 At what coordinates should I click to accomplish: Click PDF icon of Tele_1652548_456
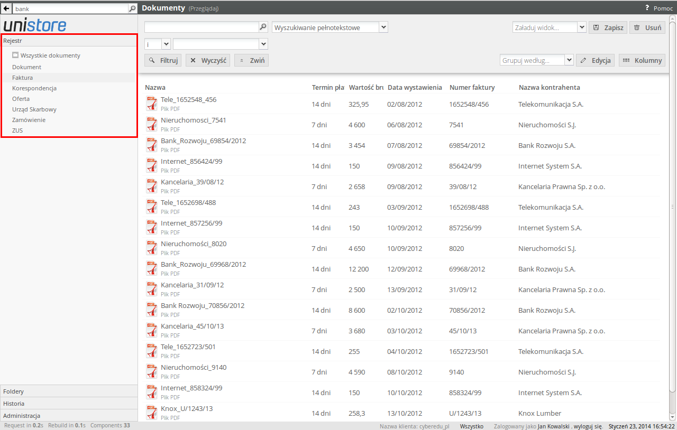152,104
